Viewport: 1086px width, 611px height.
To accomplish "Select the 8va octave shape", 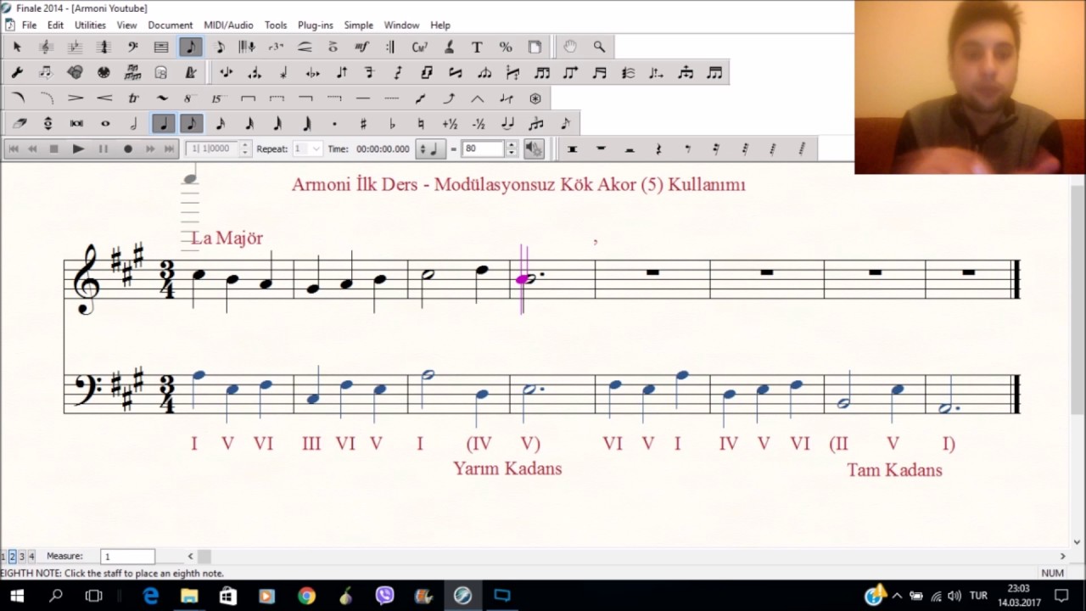I will 188,98.
